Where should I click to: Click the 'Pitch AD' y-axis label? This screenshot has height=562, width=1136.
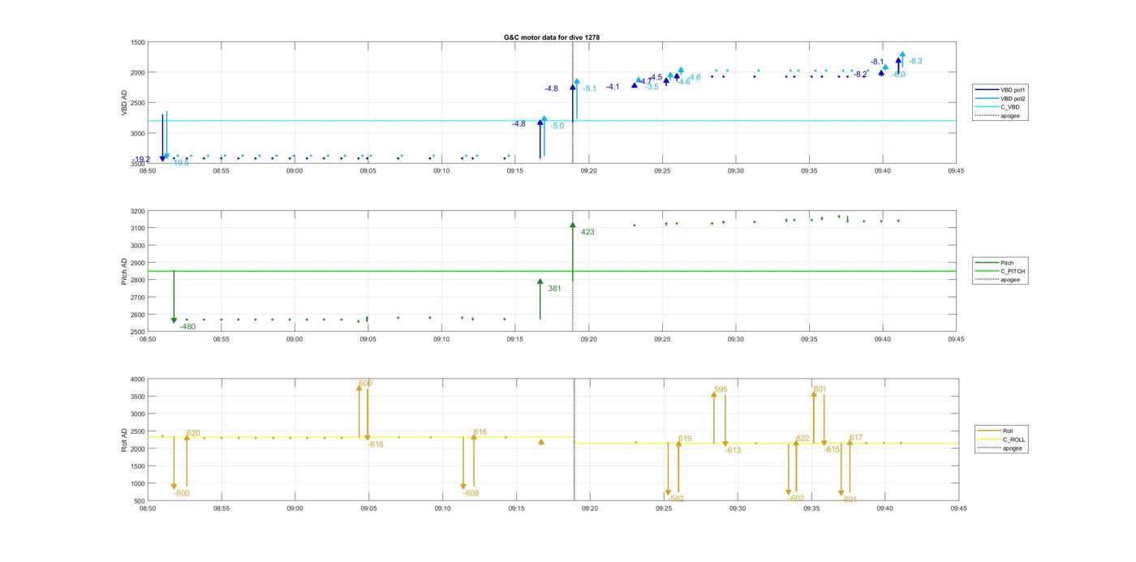[x=124, y=271]
